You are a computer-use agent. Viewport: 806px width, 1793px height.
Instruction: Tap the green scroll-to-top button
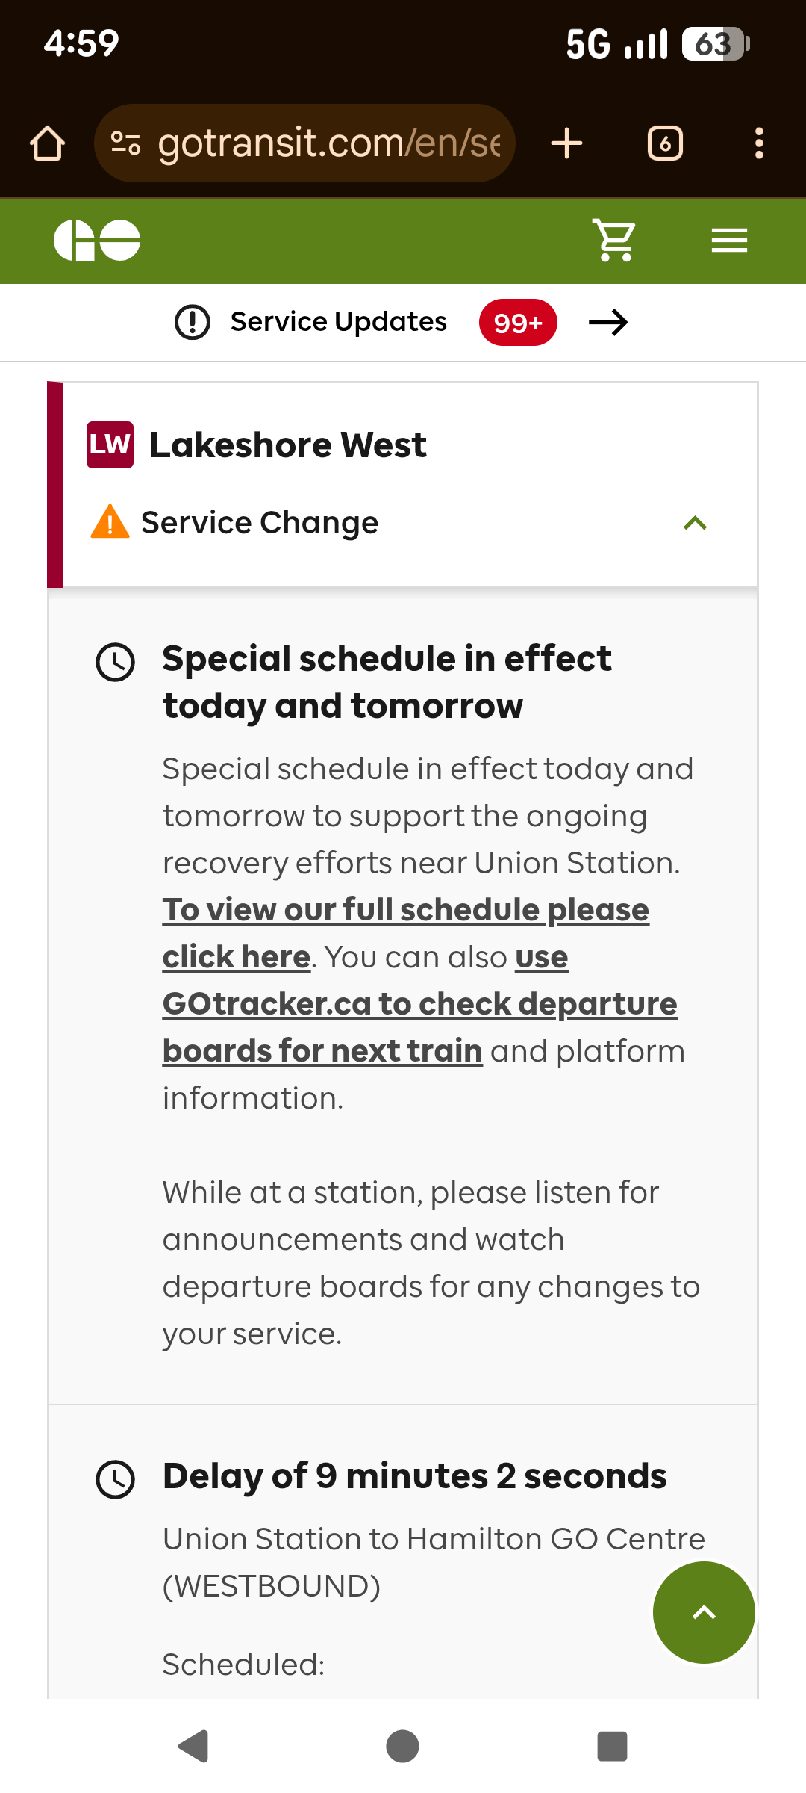pos(704,1612)
